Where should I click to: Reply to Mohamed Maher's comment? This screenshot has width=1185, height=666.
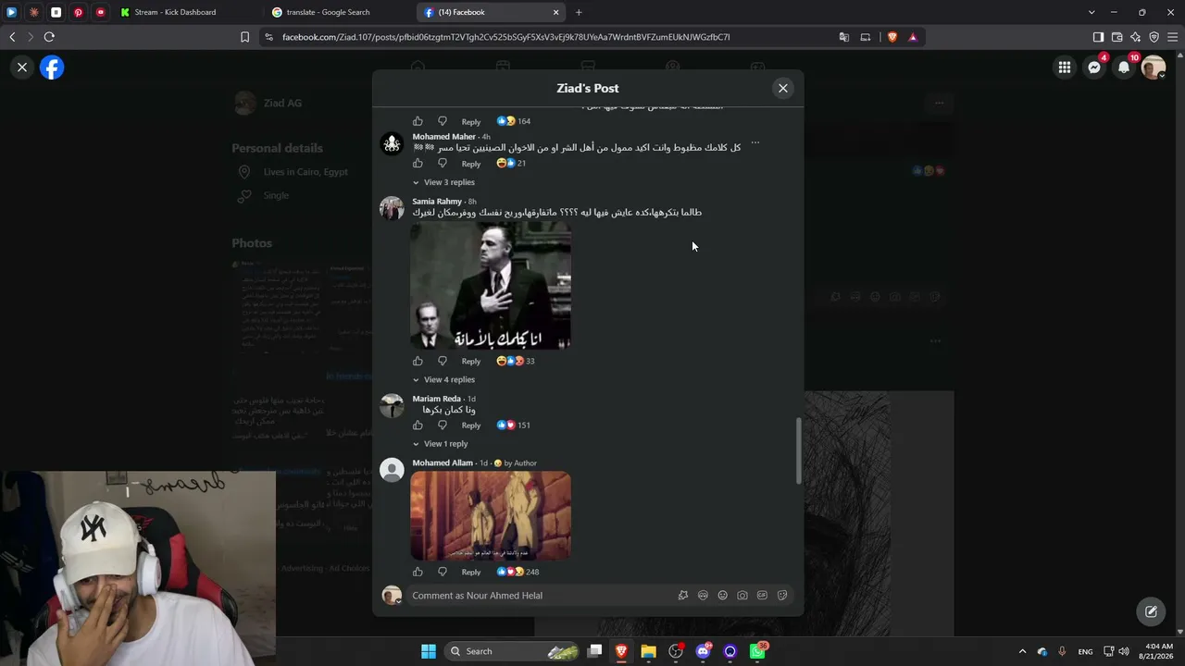471,164
